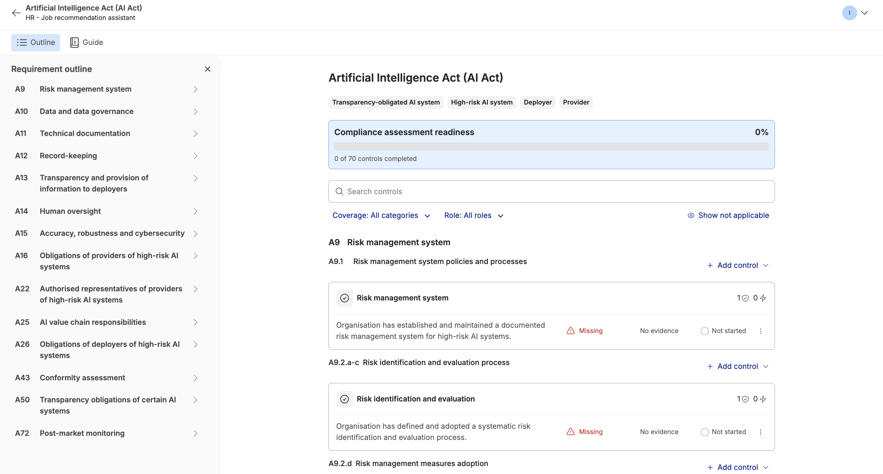Open Coverage: All categories filter
The image size is (883, 474).
(x=381, y=216)
